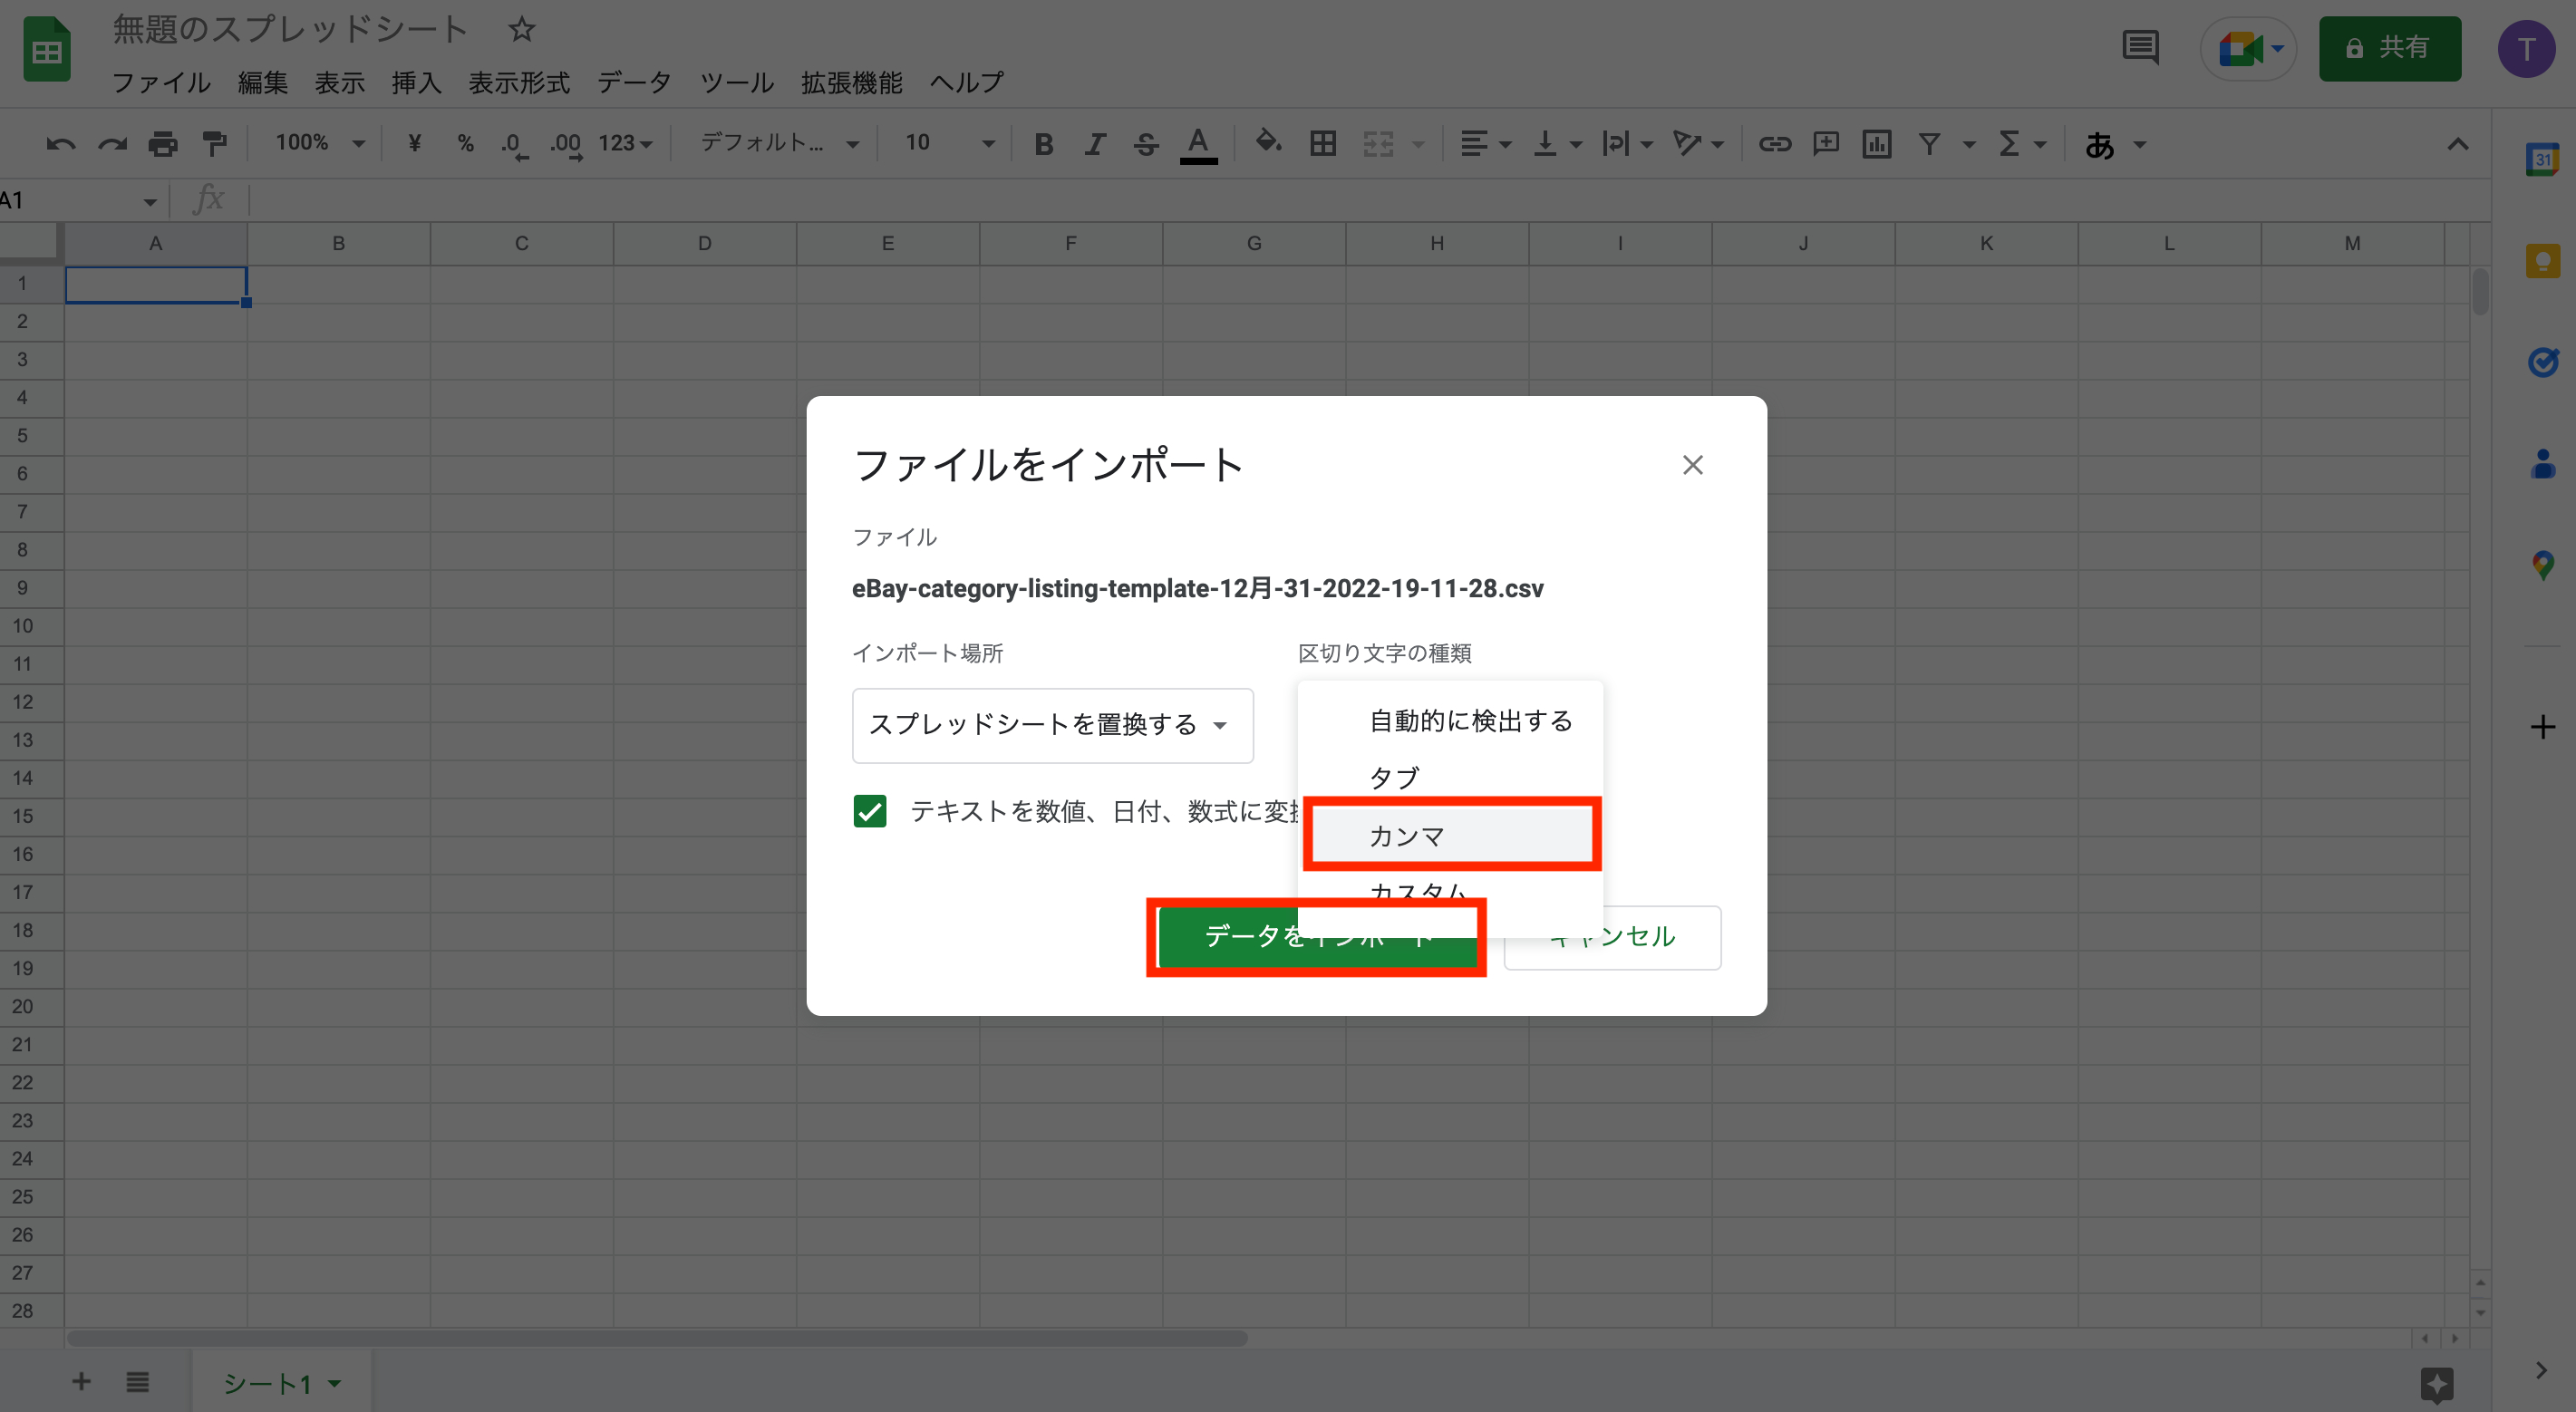This screenshot has height=1412, width=2576.
Task: Open Google Keep side panel icon
Action: [2543, 261]
